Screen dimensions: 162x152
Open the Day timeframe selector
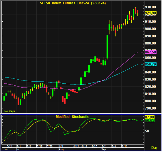154,148
